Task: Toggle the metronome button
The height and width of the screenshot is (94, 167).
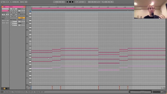Action: [20, 2]
